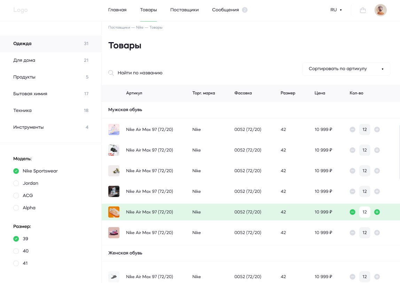The image size is (400, 283).
Task: Click the Мужская обувь section heading
Action: [125, 109]
